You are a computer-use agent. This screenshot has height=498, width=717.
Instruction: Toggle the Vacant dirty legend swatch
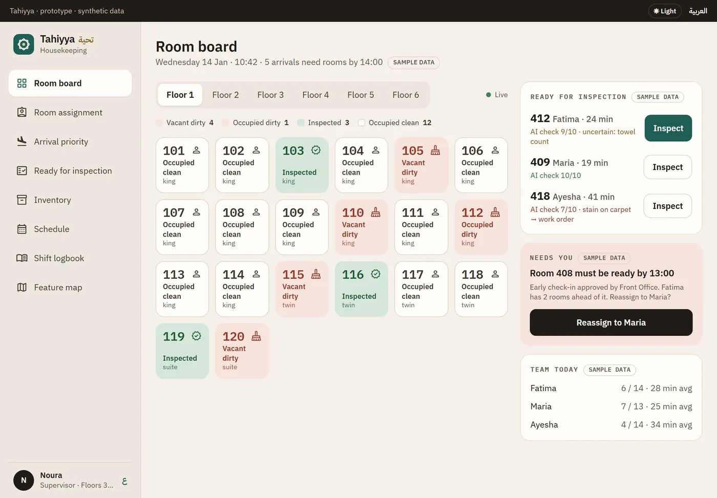tap(159, 122)
